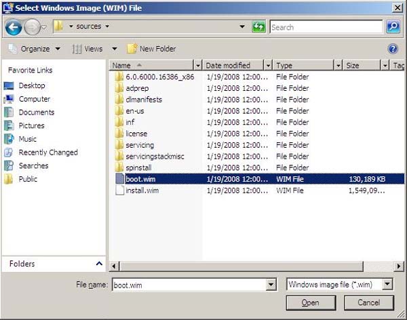Refresh the folder with green arrows button
This screenshot has width=407, height=320.
coord(258,26)
